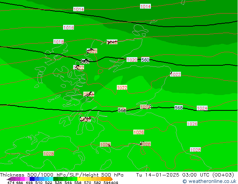Click the magenta legend swatch above 486
The width and height of the screenshot is (238, 184).
[23, 179]
